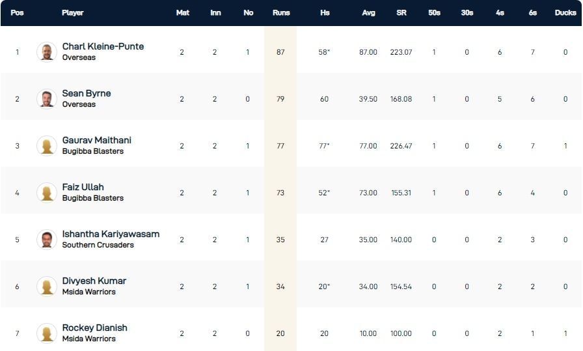Open Sean Byrne player profile
The width and height of the screenshot is (583, 351).
point(87,94)
